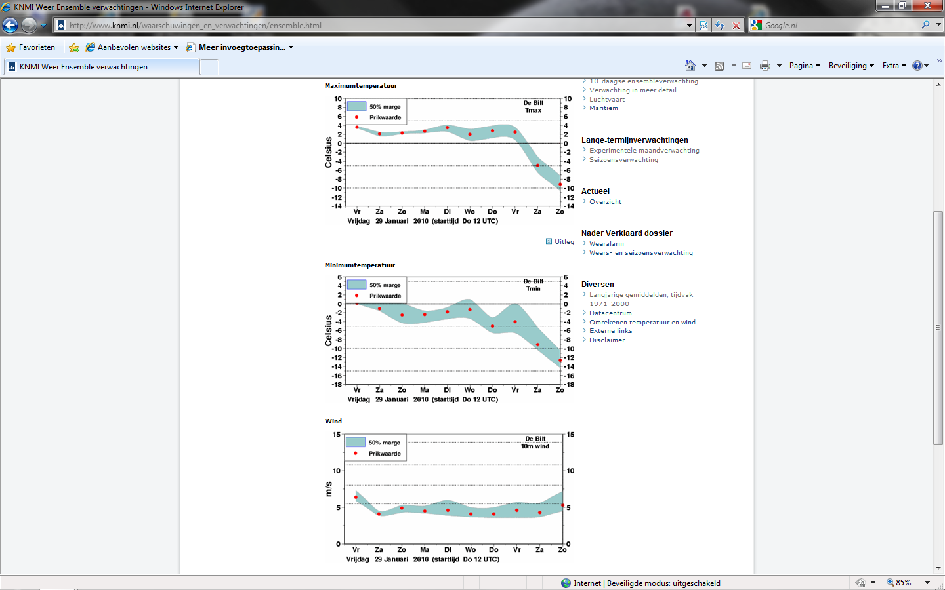Click the vertical scrollbar thumb
945x590 pixels.
pyautogui.click(x=938, y=328)
